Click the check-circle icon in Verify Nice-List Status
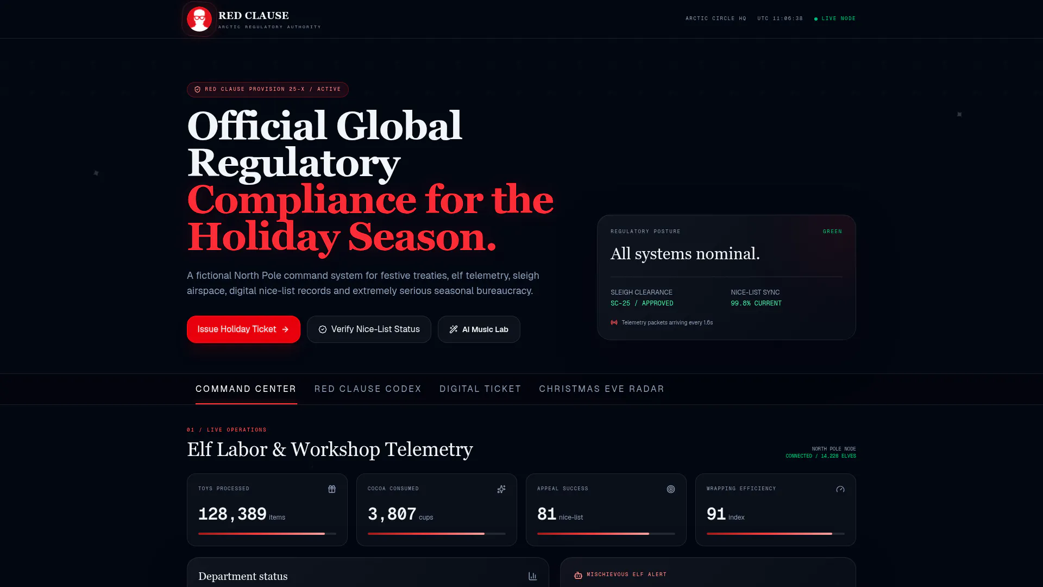The image size is (1043, 587). 323,329
